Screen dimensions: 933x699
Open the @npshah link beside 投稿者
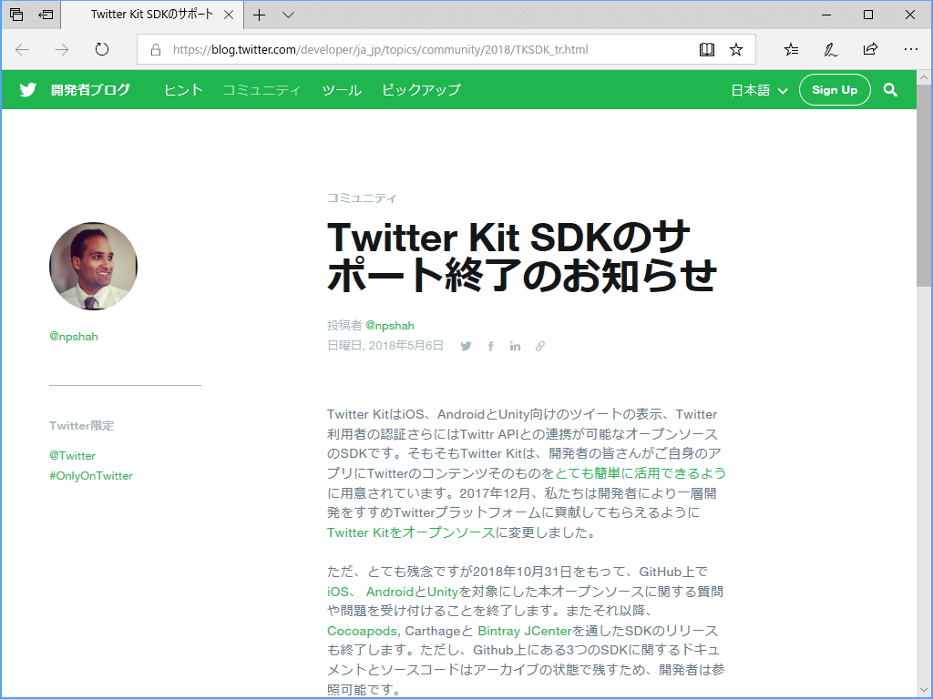[390, 325]
